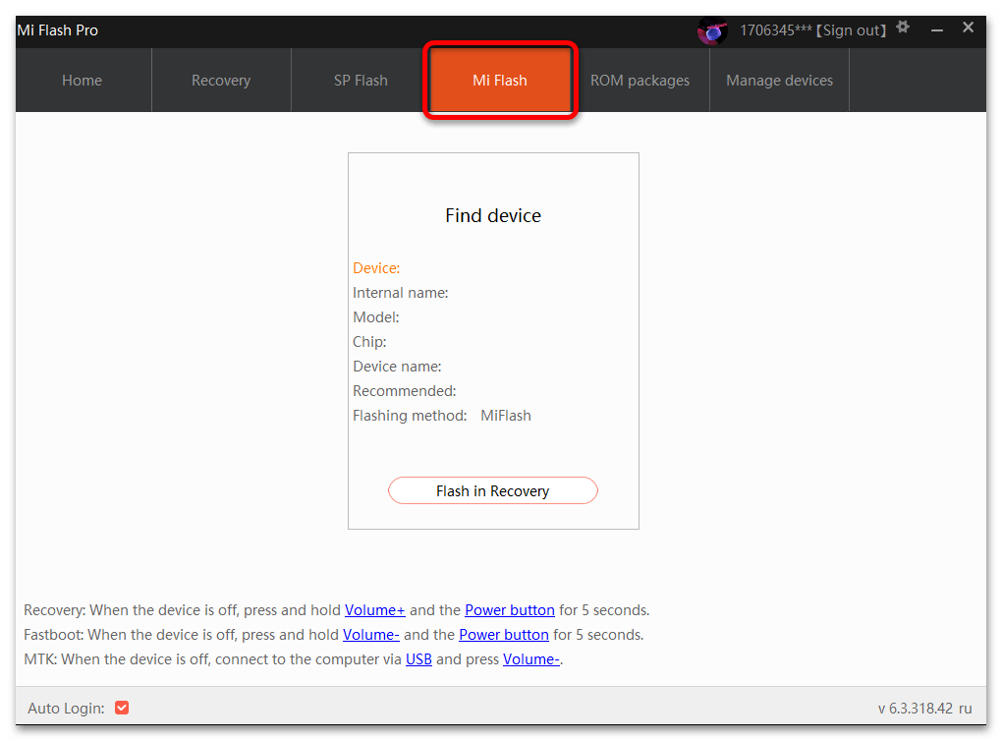Click the USB link in MTK line
Screen dimensions: 1002x741
point(418,659)
